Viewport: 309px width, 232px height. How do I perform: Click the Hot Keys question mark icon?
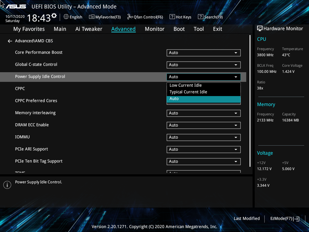click(172, 17)
